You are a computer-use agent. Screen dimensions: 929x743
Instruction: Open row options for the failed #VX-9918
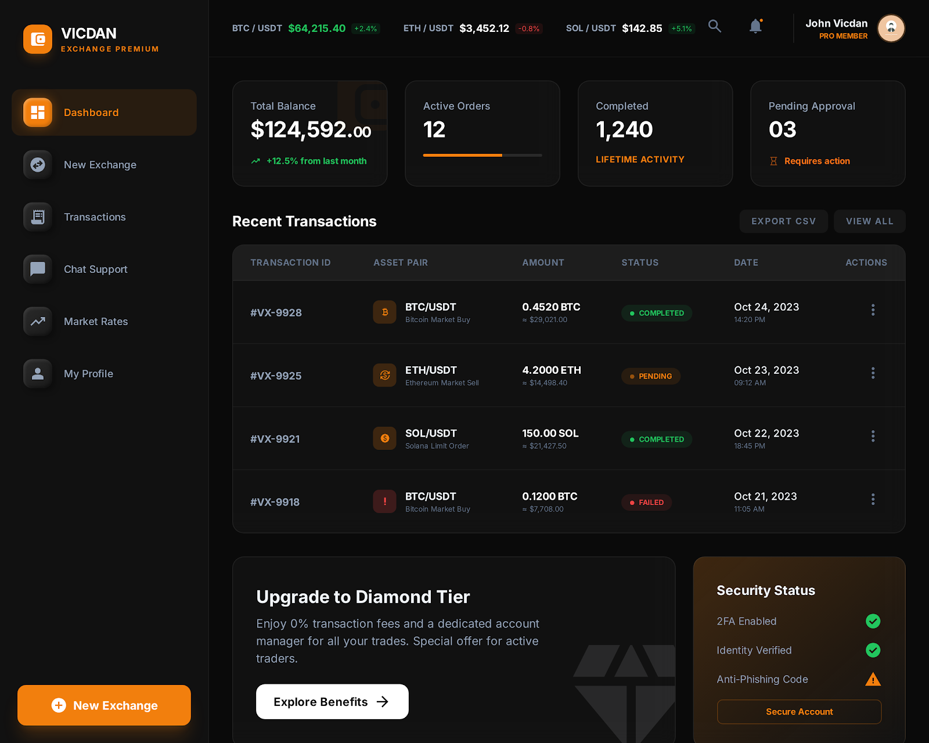(873, 499)
